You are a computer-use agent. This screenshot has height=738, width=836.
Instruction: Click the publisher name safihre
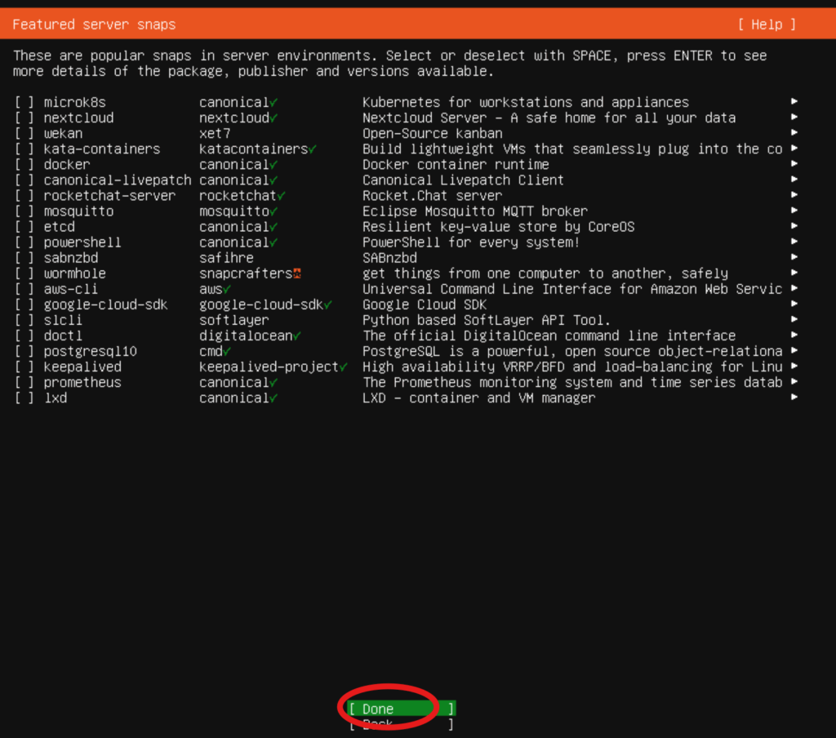coord(227,258)
